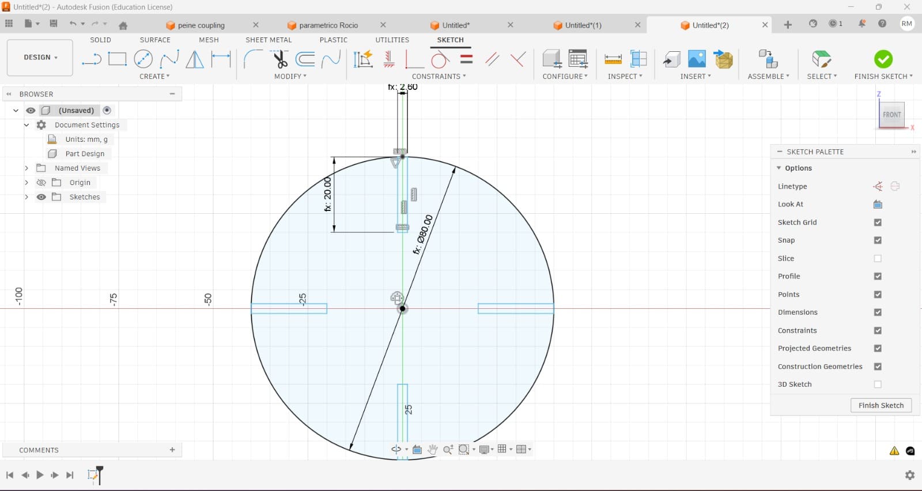
Task: Enable the 3D Sketch checkbox
Action: (878, 384)
